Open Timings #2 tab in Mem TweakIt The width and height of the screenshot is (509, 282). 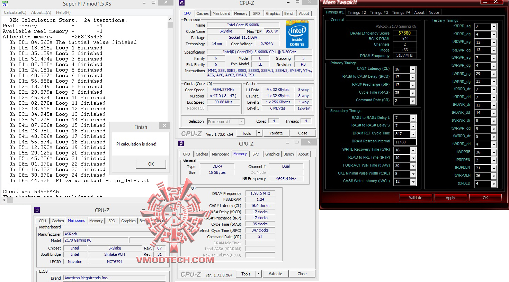tap(357, 12)
